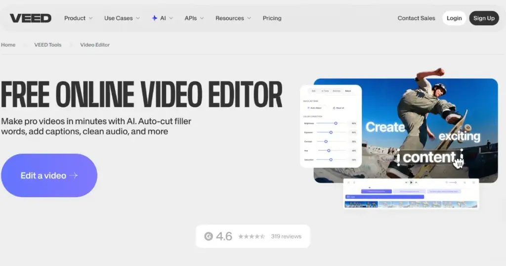This screenshot has width=506, height=266.
Task: Click the Edit a video button
Action: point(49,176)
